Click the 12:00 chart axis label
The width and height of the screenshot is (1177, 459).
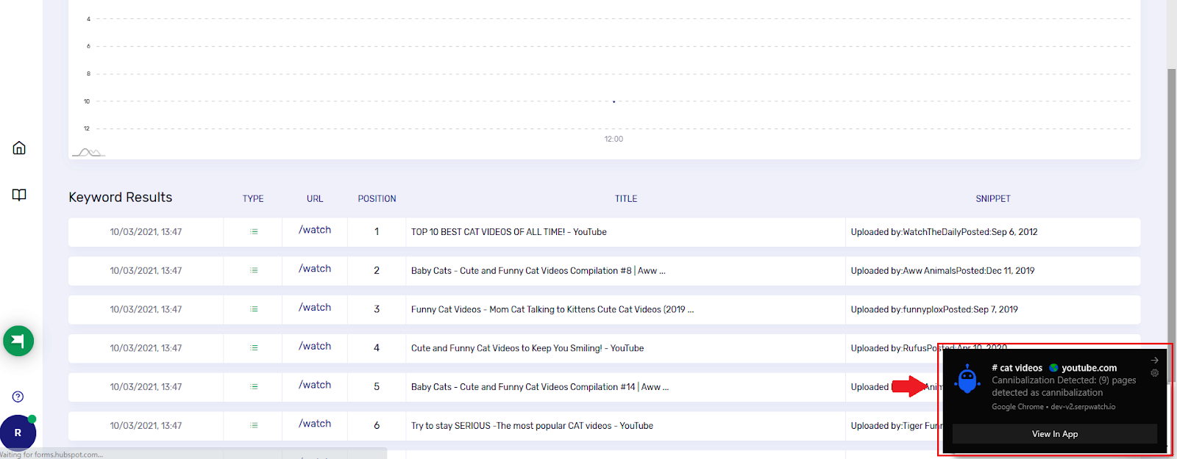614,139
